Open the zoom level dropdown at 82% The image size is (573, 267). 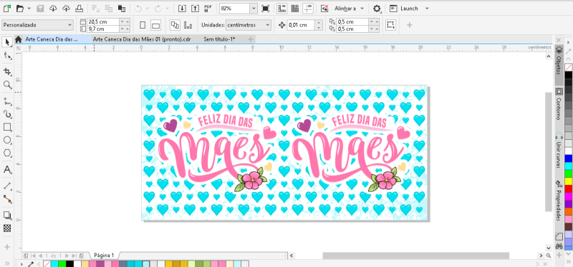coord(254,9)
